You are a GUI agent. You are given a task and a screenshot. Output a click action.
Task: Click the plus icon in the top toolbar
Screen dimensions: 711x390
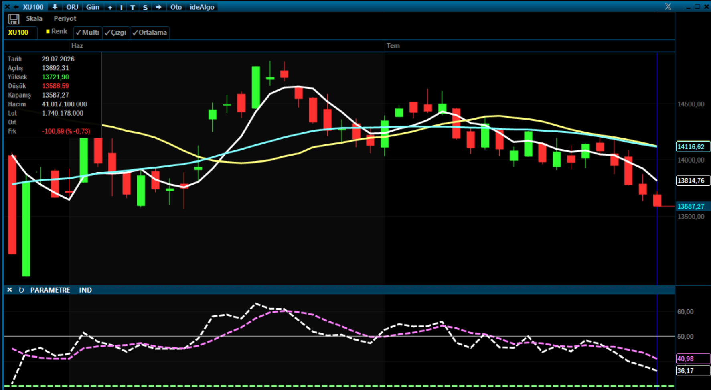[110, 7]
